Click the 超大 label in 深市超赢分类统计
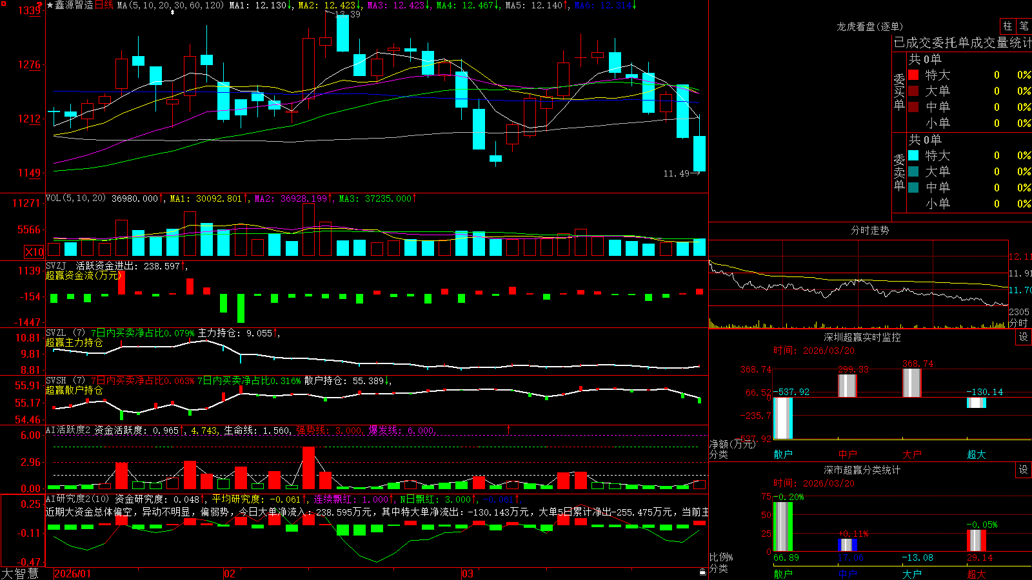Screen dimensions: 1032x580 (977, 574)
